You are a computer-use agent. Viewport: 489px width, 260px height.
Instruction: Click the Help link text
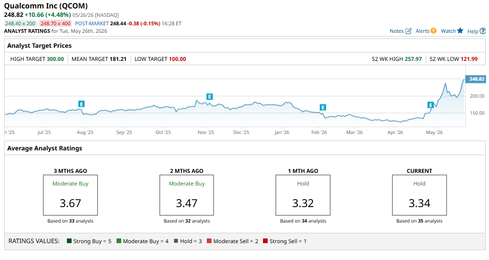(x=473, y=31)
